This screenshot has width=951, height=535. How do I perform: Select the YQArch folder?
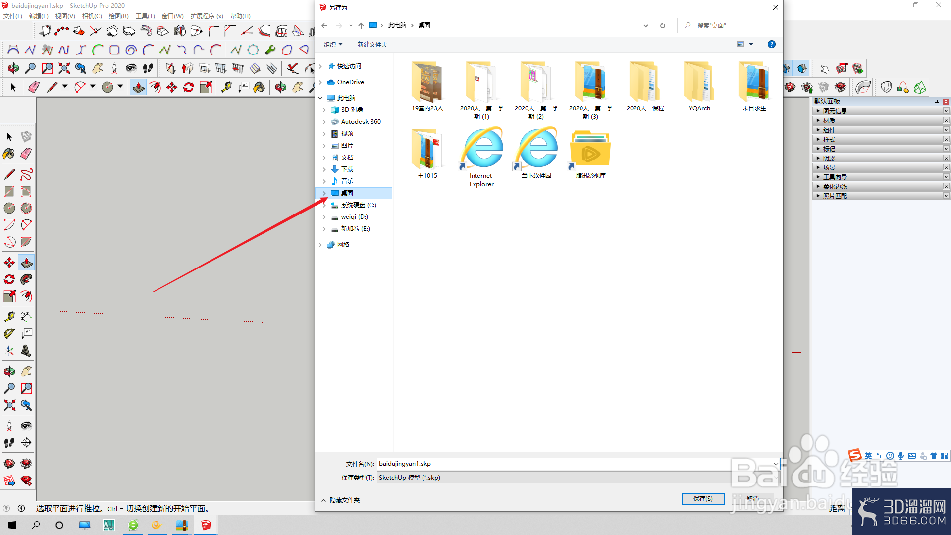tap(699, 87)
